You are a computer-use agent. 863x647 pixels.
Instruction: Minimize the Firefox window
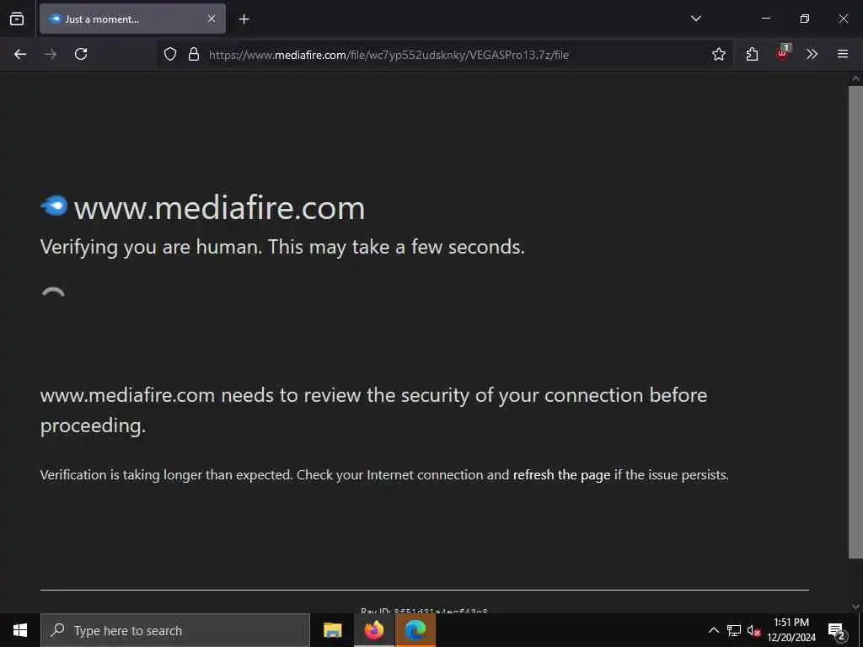coord(765,19)
